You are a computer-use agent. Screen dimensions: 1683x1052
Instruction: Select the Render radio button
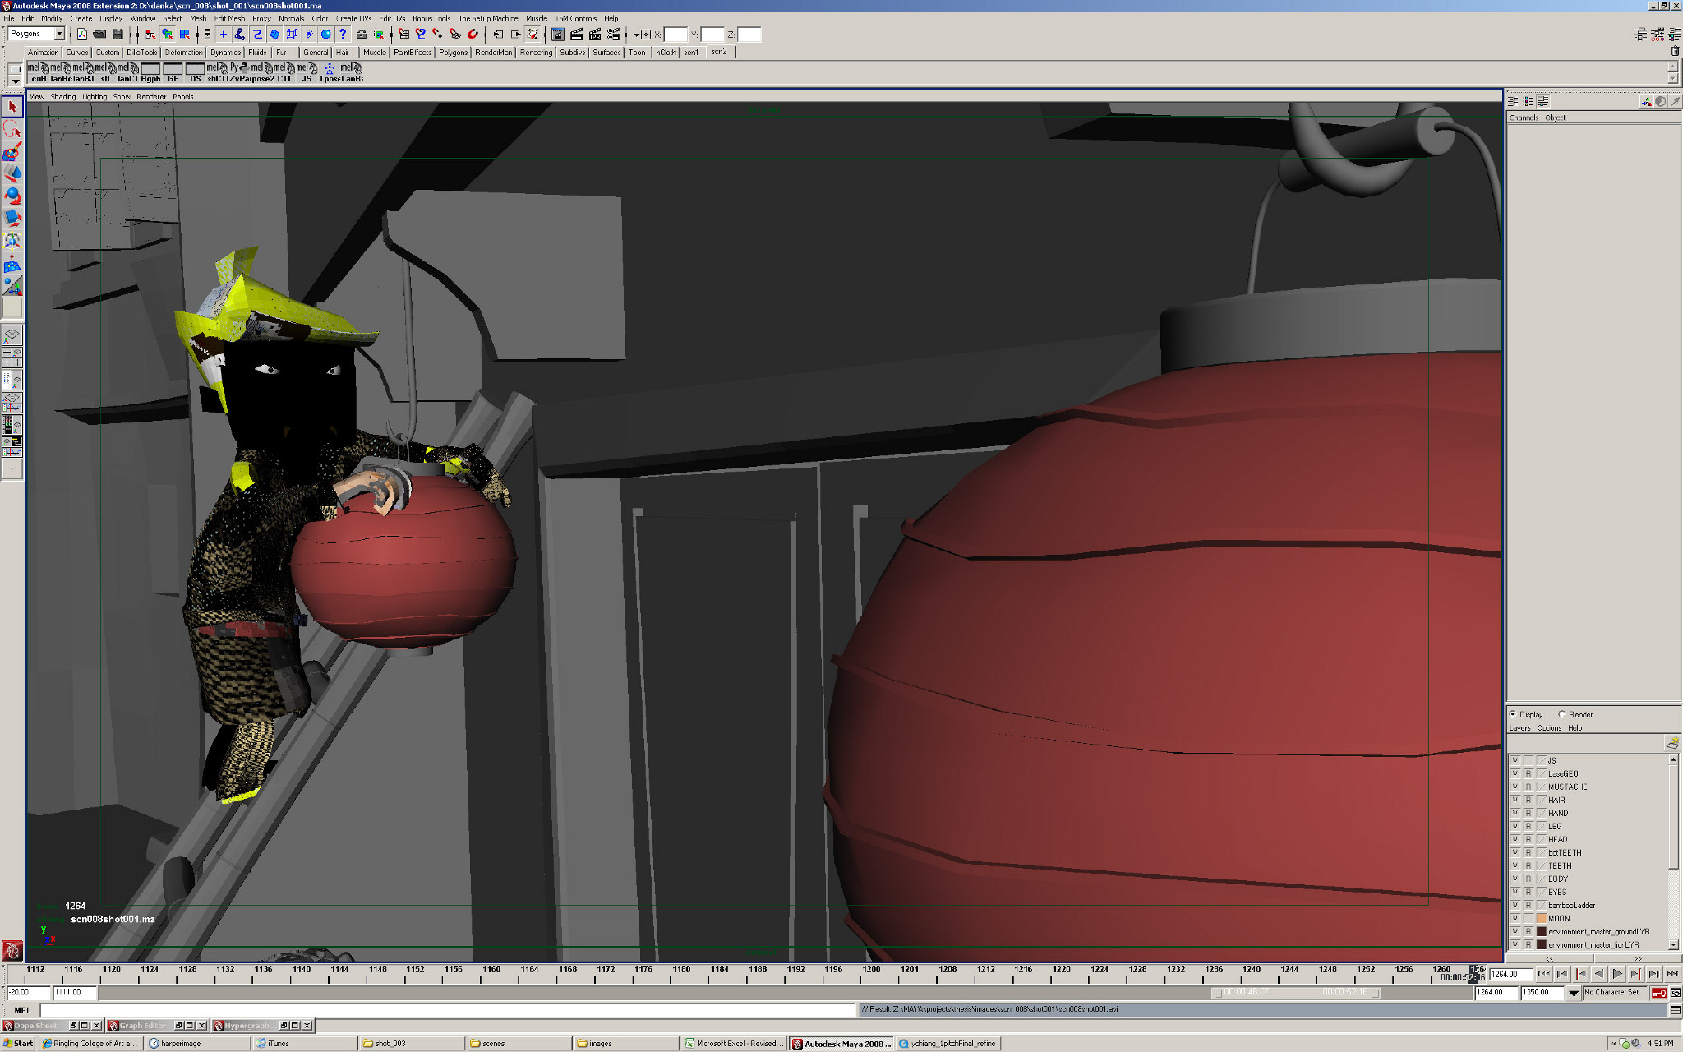point(1562,714)
